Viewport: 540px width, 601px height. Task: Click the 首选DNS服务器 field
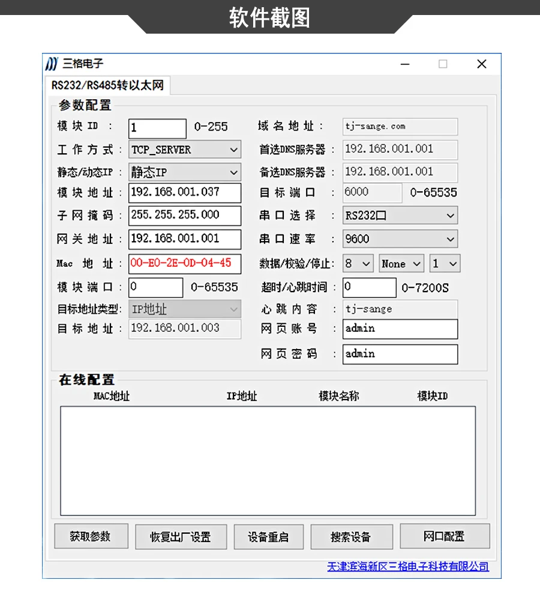click(400, 150)
